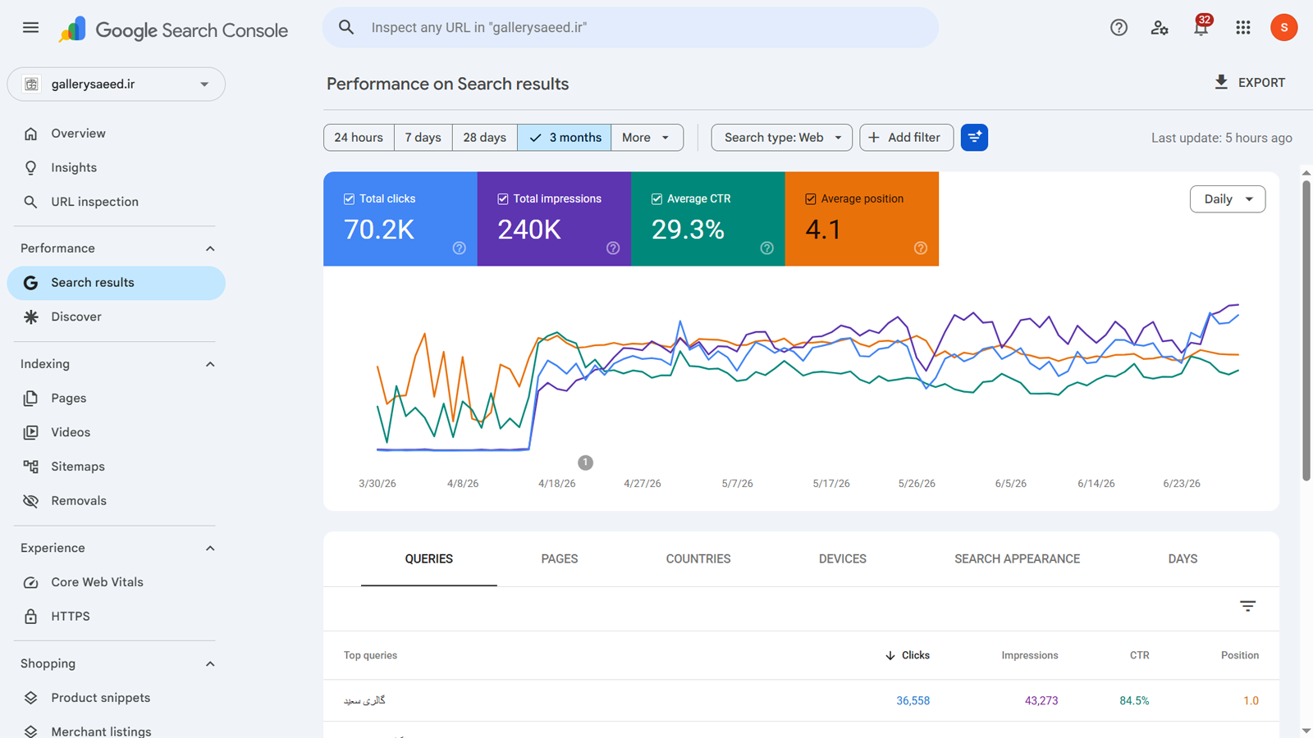Open the hamburger main menu

30,27
